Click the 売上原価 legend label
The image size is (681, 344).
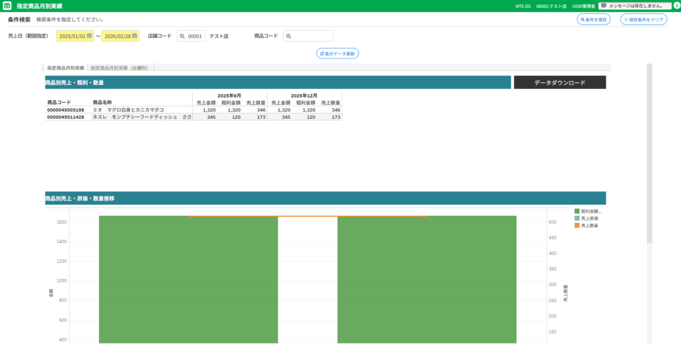pos(589,218)
